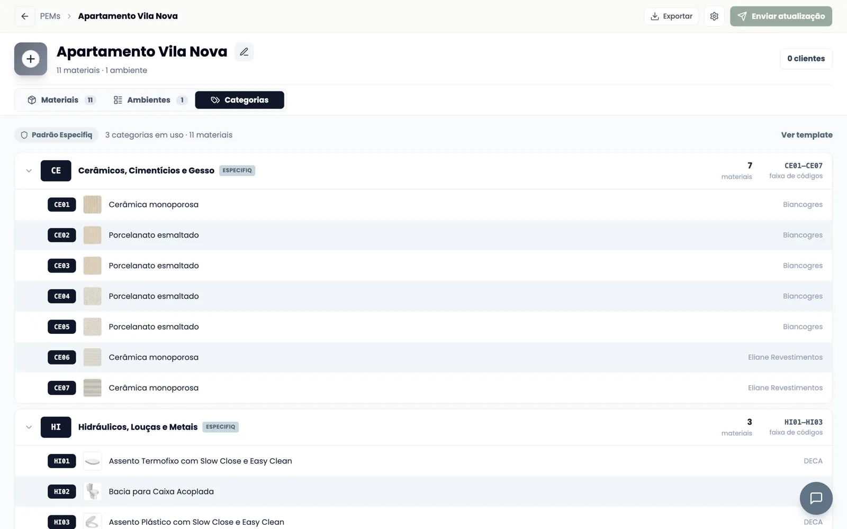Click the CE01–CE07 code range
Image resolution: width=847 pixels, height=529 pixels.
coord(803,166)
